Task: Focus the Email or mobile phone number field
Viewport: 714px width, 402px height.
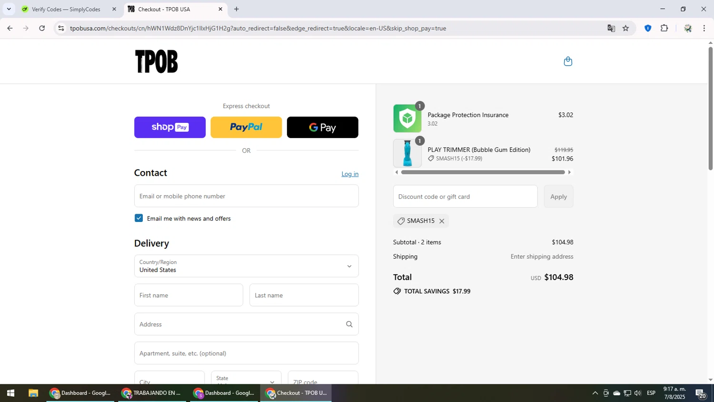Action: coord(246,196)
